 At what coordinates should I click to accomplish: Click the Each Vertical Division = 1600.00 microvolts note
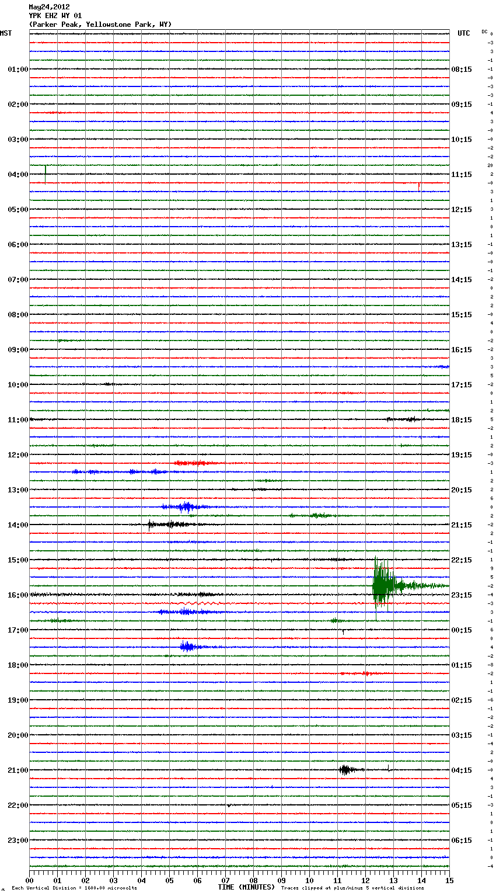coord(75,888)
